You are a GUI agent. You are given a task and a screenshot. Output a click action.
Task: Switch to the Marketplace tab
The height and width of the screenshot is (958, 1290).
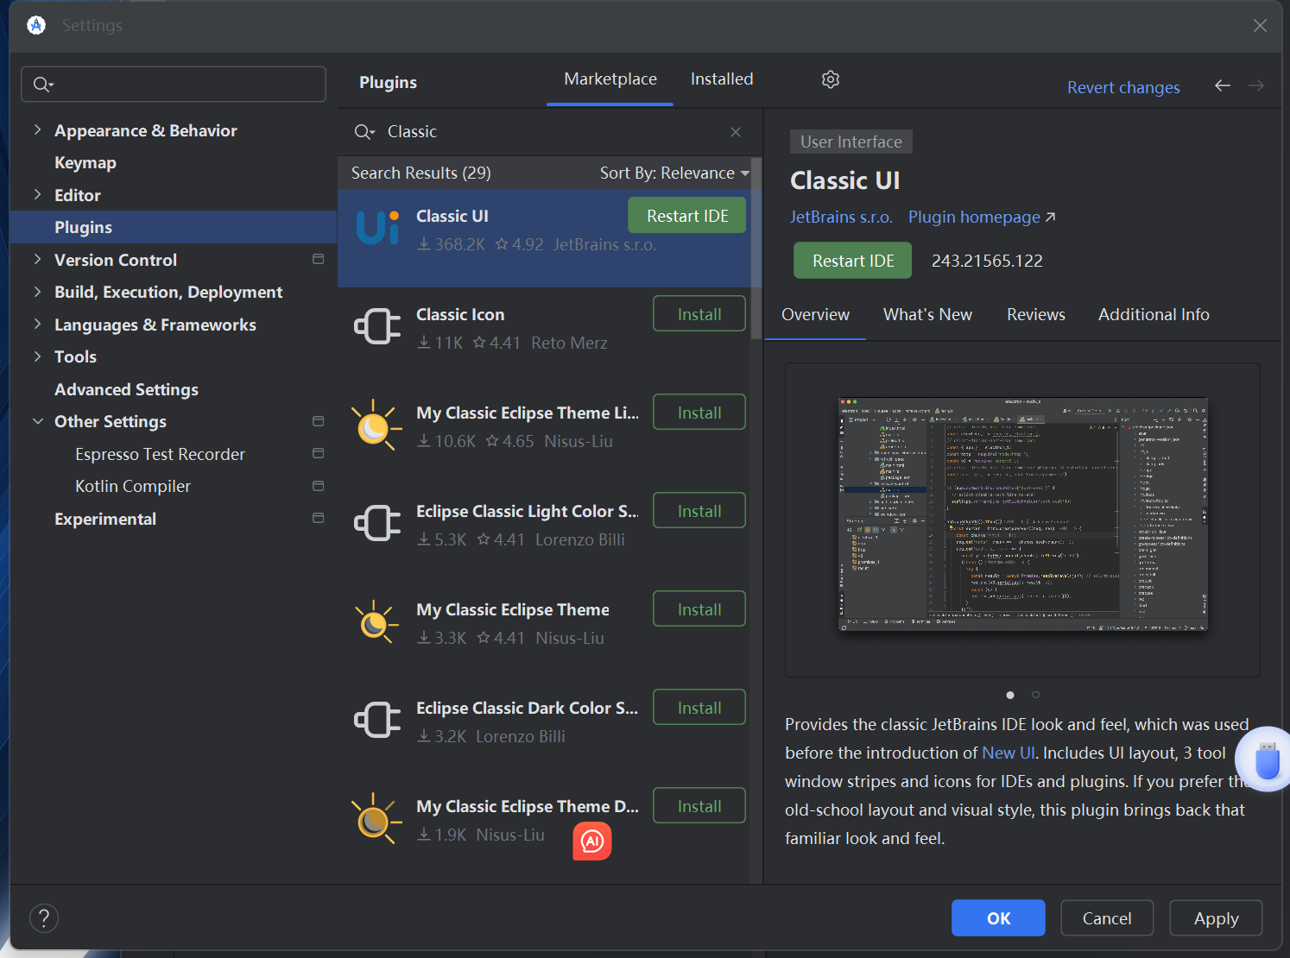coord(610,79)
